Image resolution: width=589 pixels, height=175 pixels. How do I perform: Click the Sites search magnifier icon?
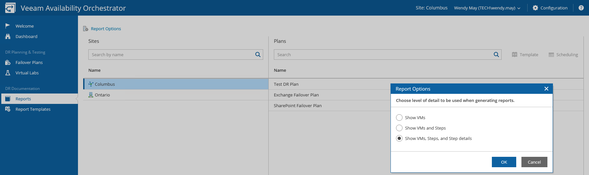pyautogui.click(x=258, y=55)
